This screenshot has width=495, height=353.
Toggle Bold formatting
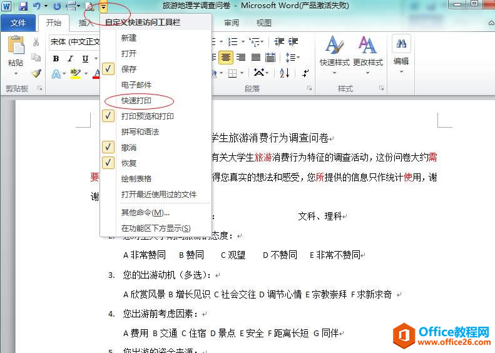pyautogui.click(x=56, y=58)
